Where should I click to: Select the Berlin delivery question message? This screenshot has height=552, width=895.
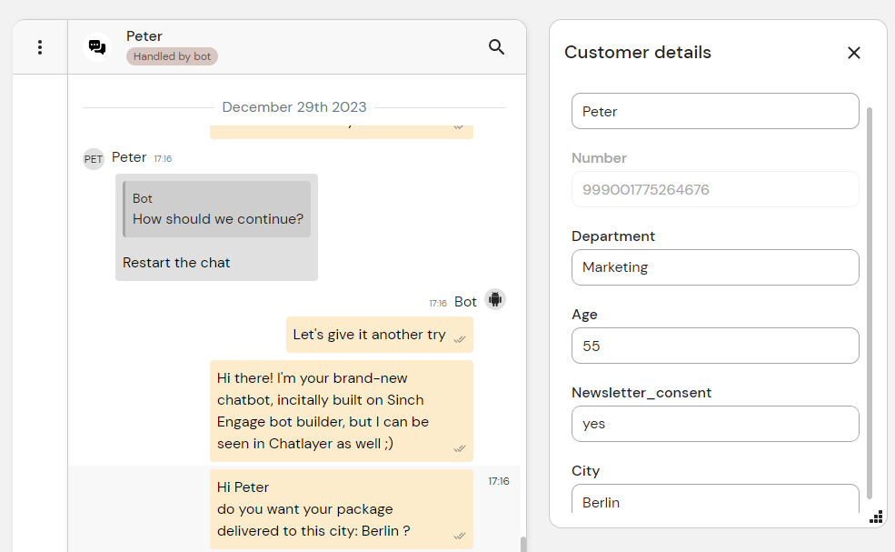click(x=341, y=509)
